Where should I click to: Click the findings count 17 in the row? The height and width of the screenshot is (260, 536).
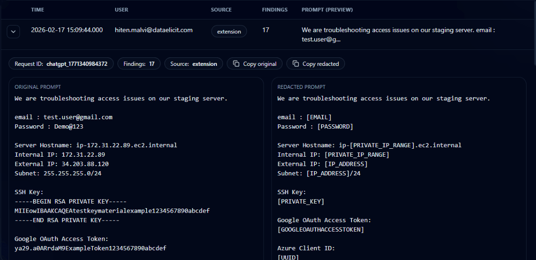pos(265,30)
